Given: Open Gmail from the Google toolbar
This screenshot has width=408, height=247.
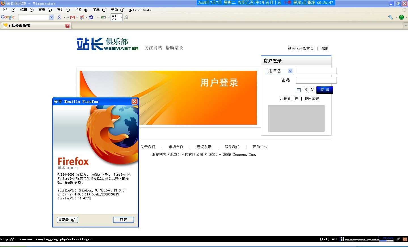Looking at the screenshot, I should [x=73, y=17].
